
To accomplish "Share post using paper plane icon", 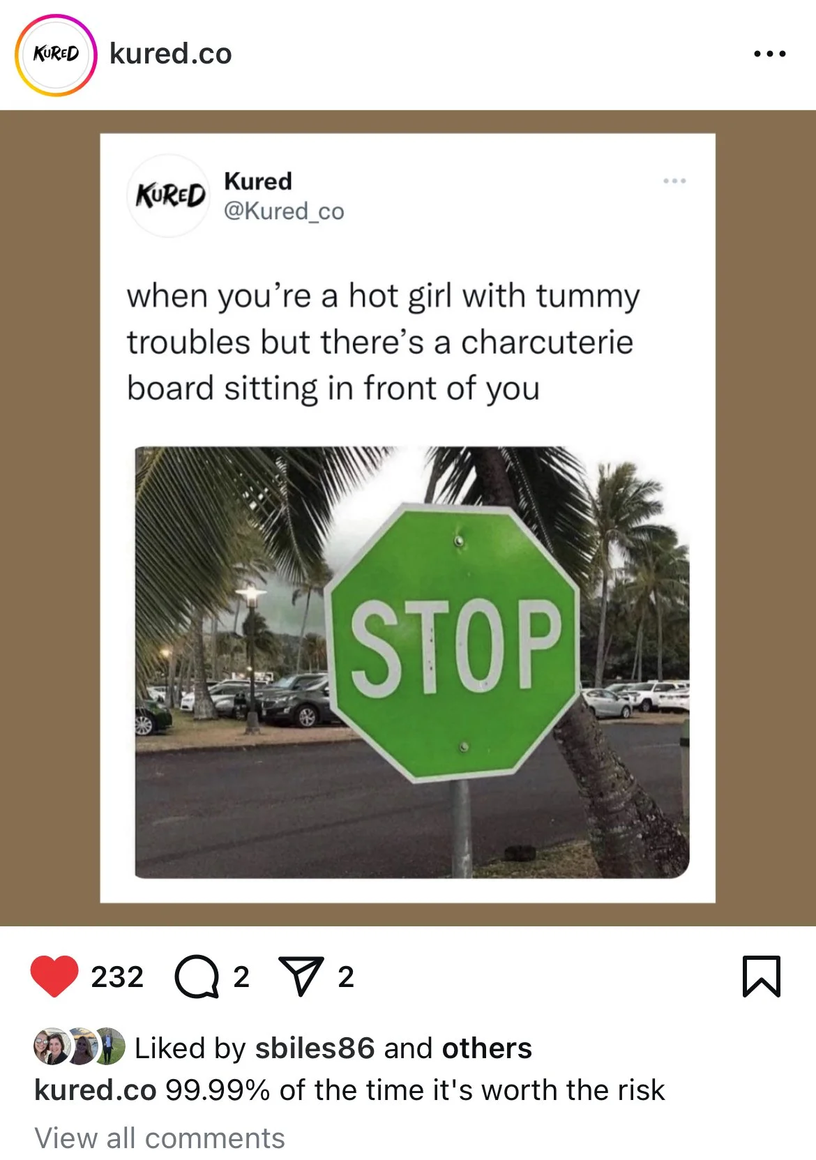I will click(x=301, y=976).
